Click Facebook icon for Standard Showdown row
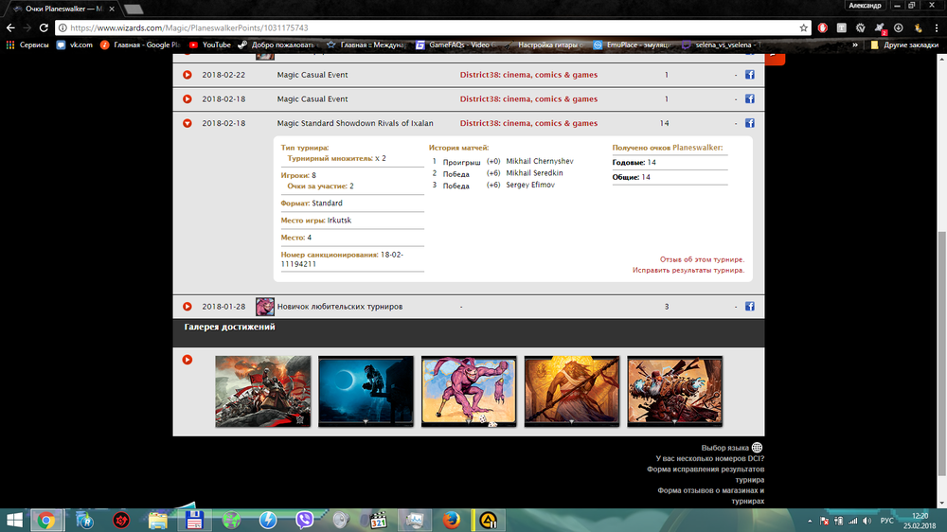Viewport: 947px width, 532px height. [749, 123]
